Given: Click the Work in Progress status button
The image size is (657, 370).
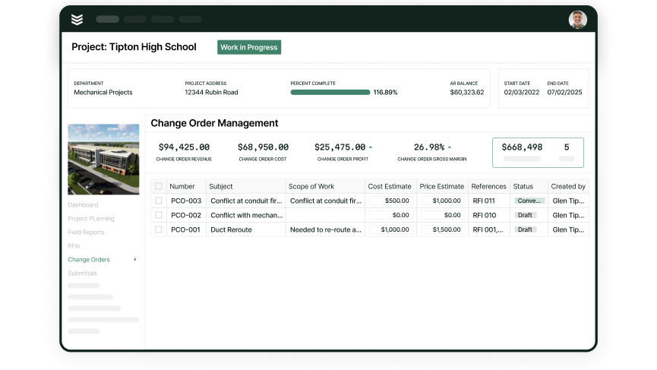Looking at the screenshot, I should 249,47.
